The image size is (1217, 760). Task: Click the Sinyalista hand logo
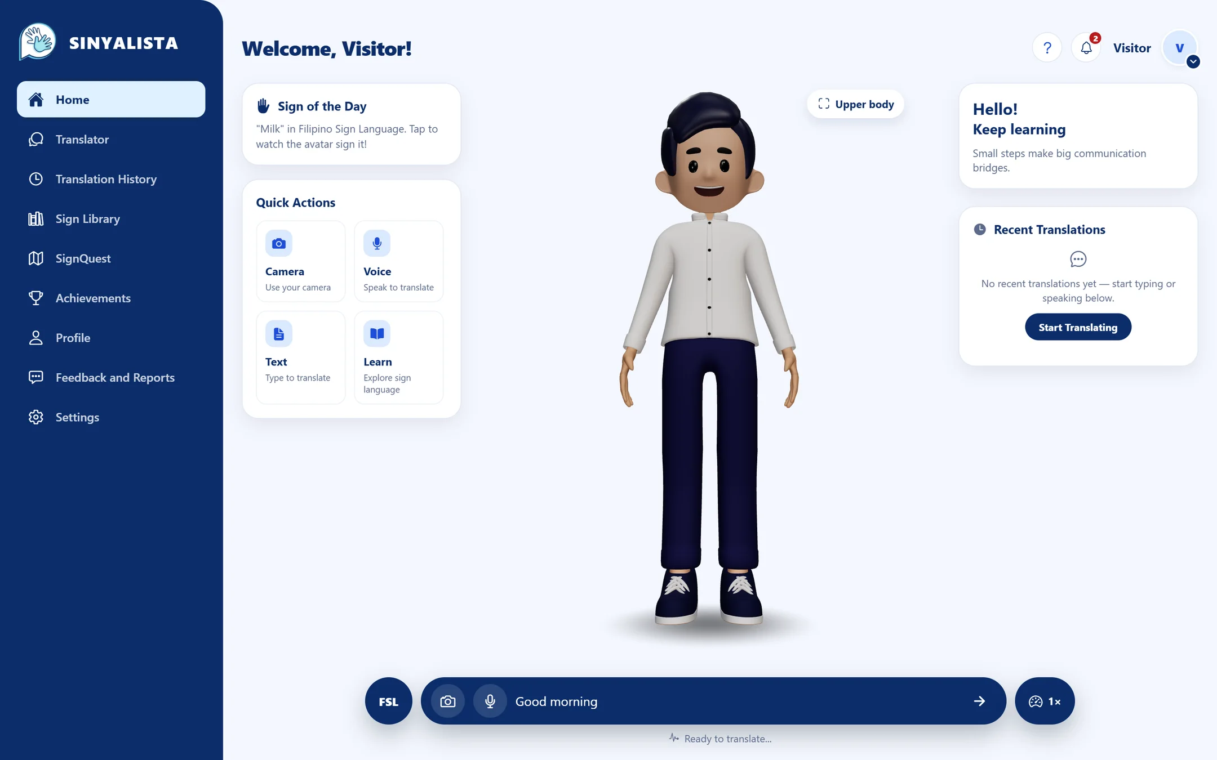[38, 42]
